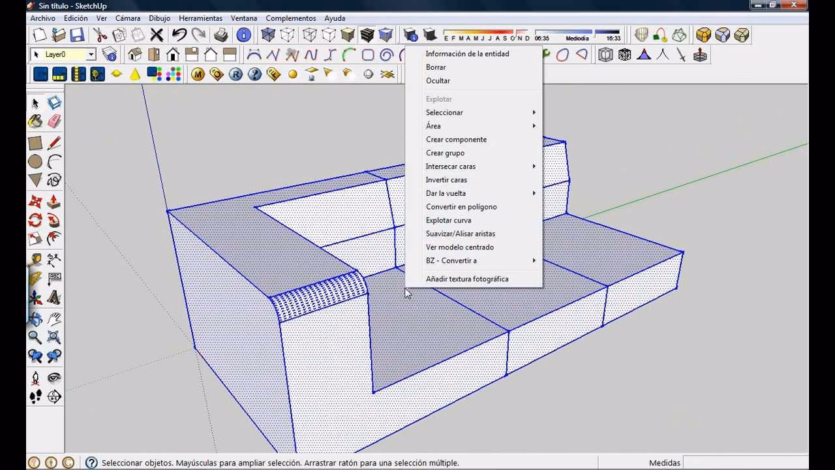Open the Layer0 layers dropdown
The image size is (835, 470).
92,55
